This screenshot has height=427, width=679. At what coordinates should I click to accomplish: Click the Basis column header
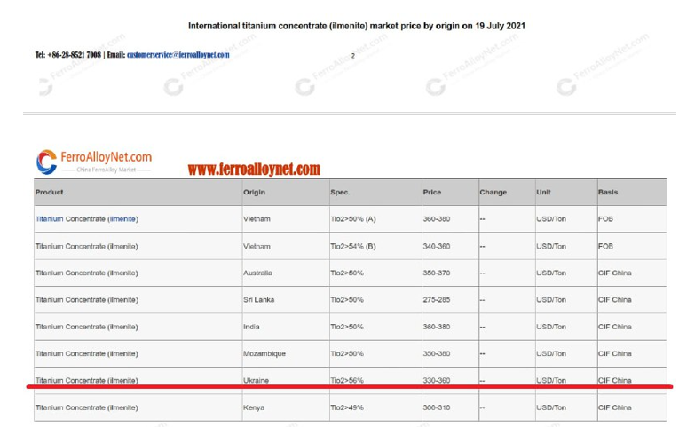(608, 192)
